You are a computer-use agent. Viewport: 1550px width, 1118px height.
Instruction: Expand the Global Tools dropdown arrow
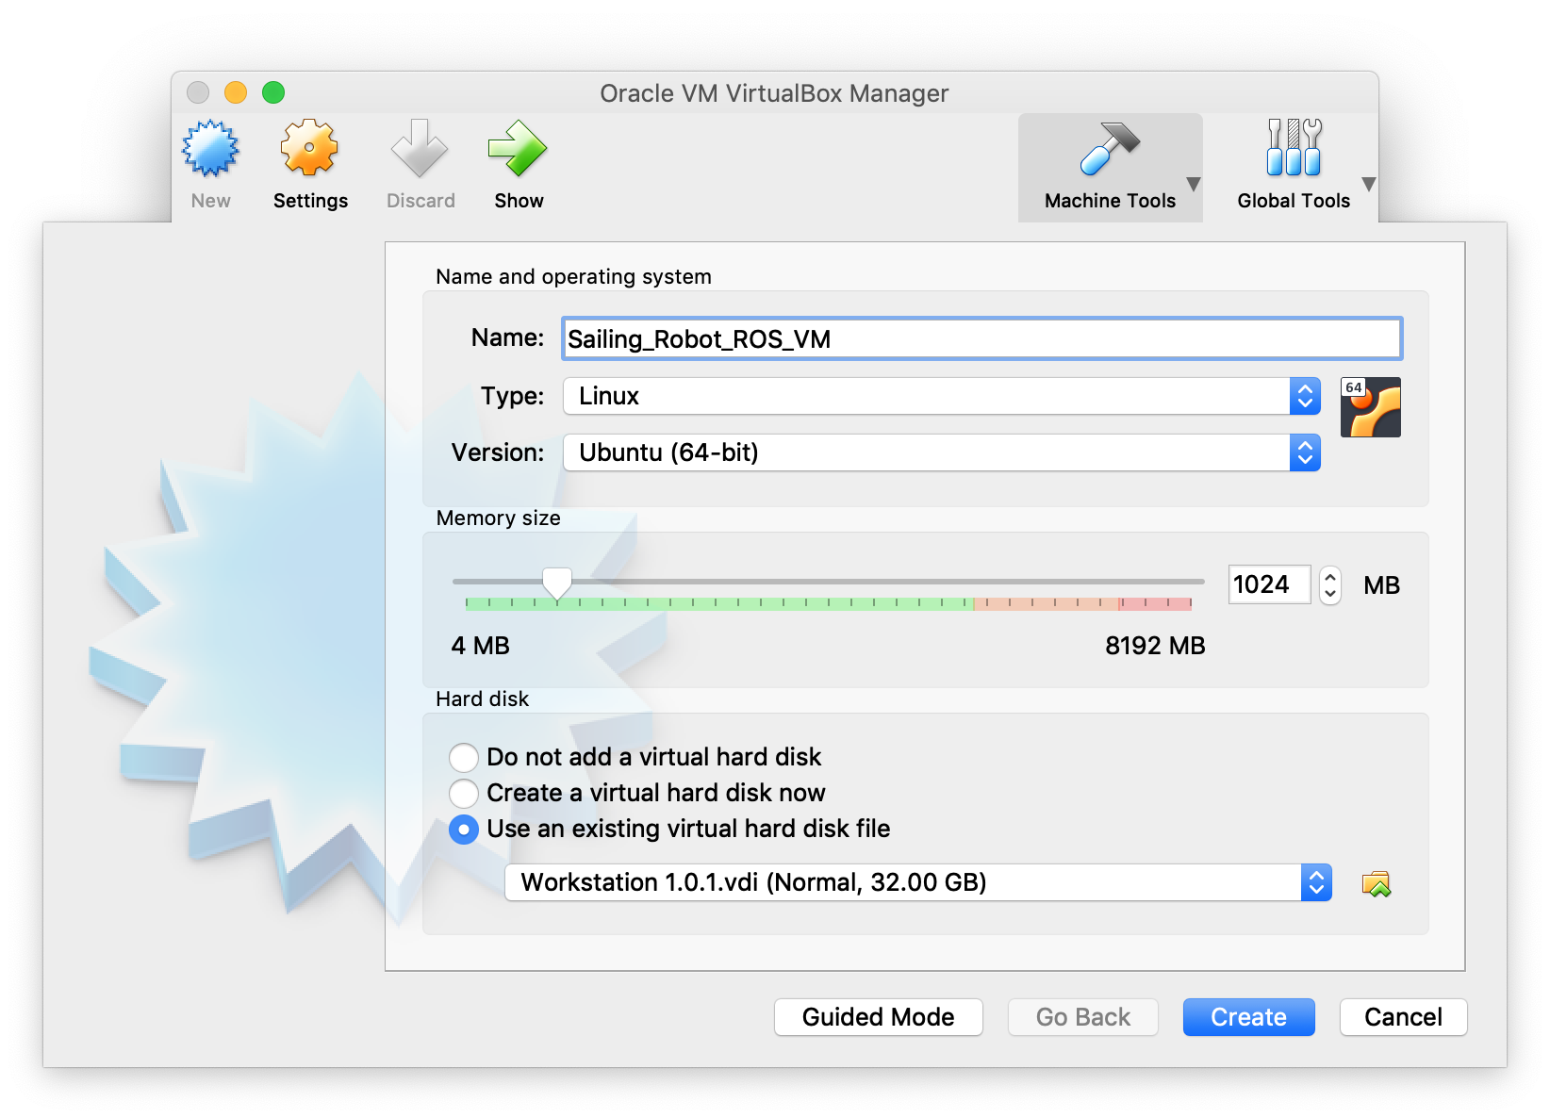pos(1369,184)
